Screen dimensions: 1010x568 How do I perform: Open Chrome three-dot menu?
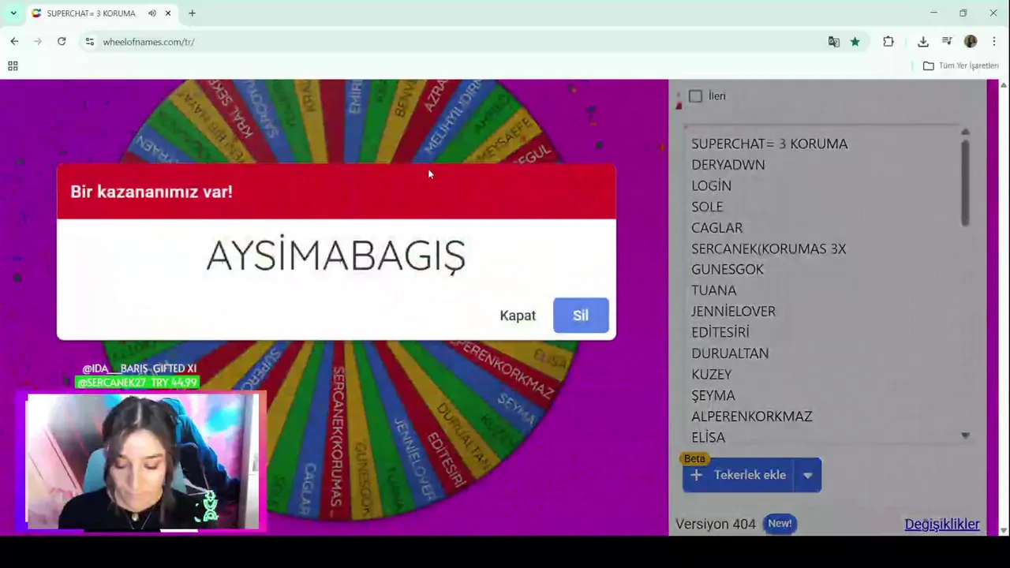(x=993, y=42)
